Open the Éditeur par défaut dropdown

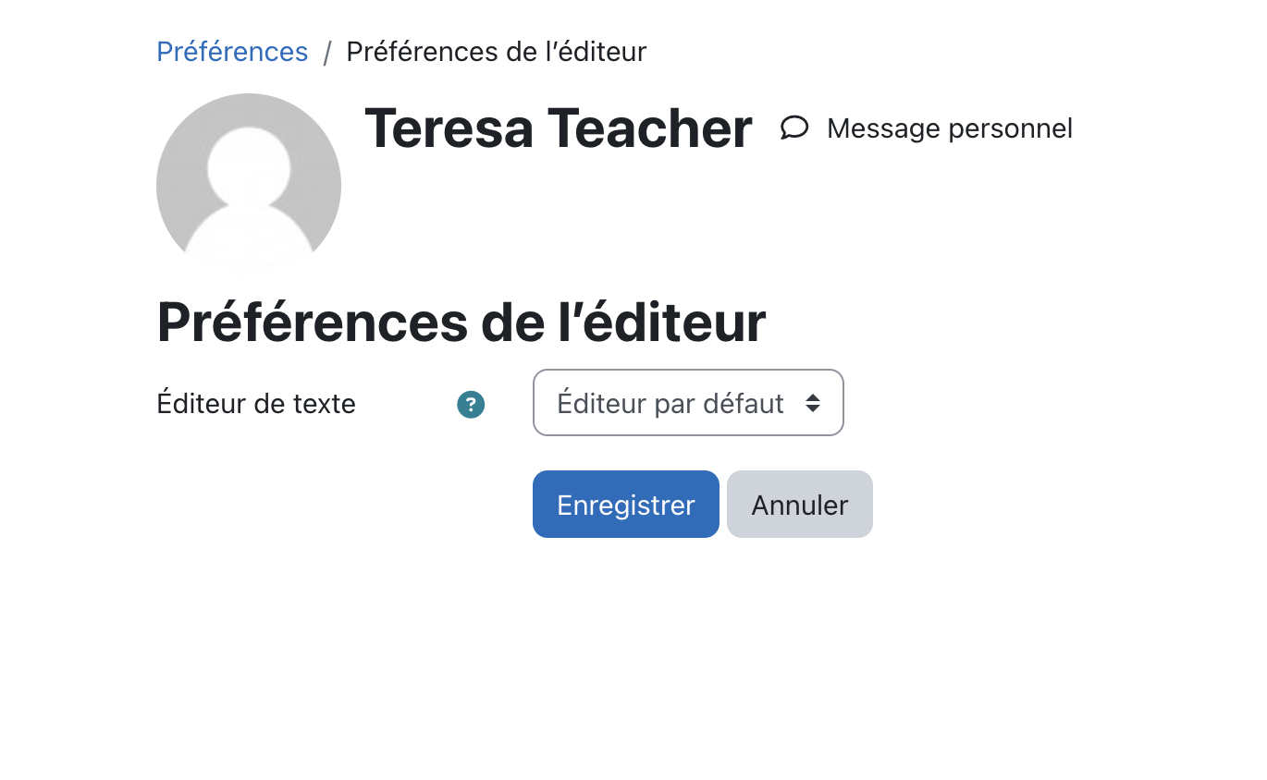688,403
